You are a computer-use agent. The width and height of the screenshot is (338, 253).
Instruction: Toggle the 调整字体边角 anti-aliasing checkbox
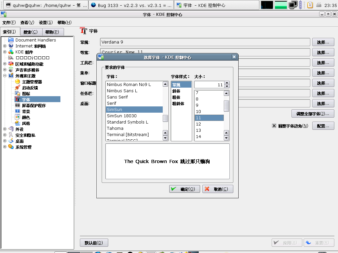pyautogui.click(x=274, y=126)
